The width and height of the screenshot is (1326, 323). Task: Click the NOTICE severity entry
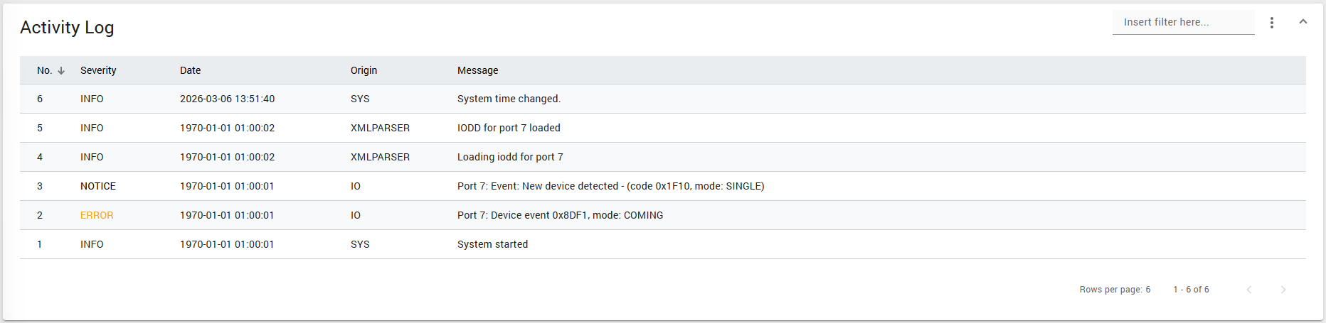(98, 186)
